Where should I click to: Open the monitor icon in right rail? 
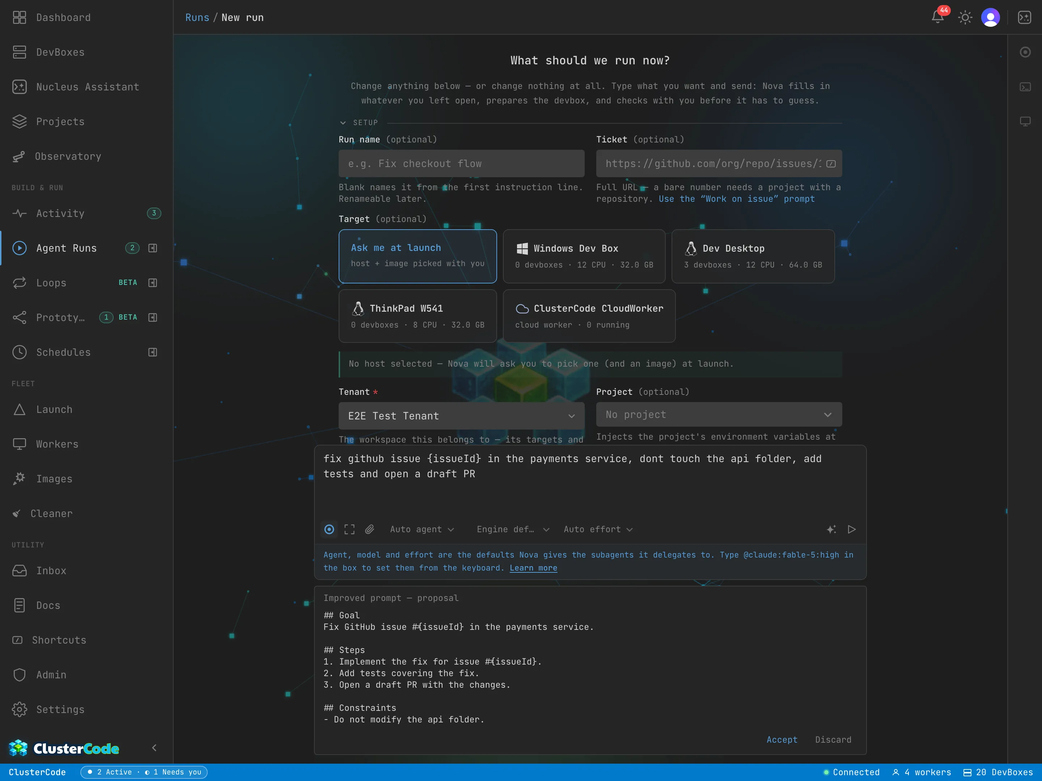(x=1025, y=121)
